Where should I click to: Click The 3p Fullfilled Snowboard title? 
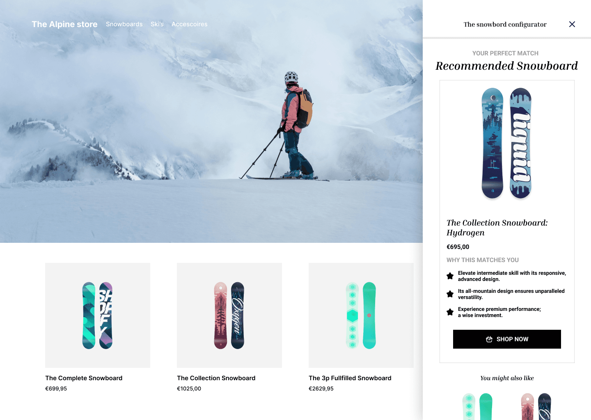pos(350,378)
